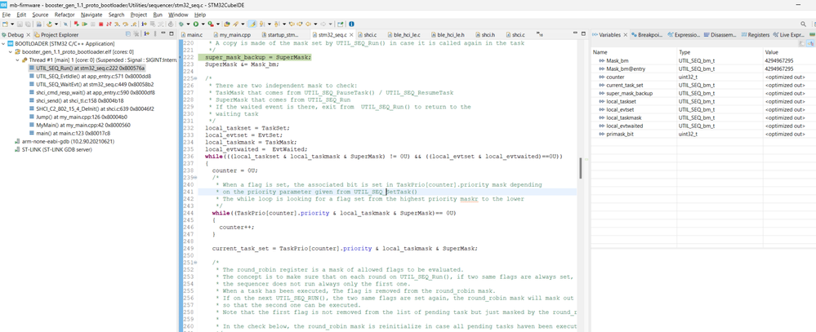Stop debugging with red Terminate icon
Image resolution: width=816 pixels, height=332 pixels.
[x=100, y=24]
